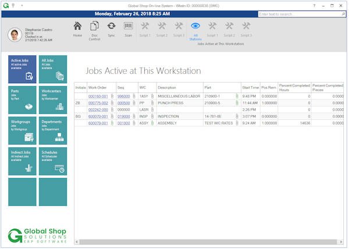Run Script 3 left of All Stations

pyautogui.click(x=179, y=29)
